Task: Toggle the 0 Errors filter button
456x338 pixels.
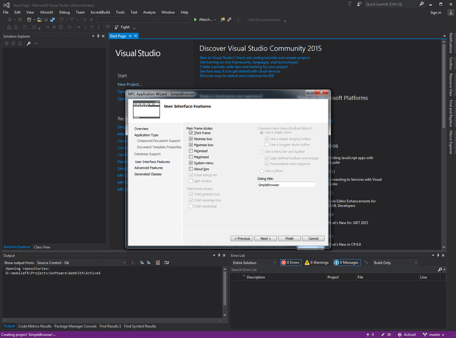Action: pos(290,263)
